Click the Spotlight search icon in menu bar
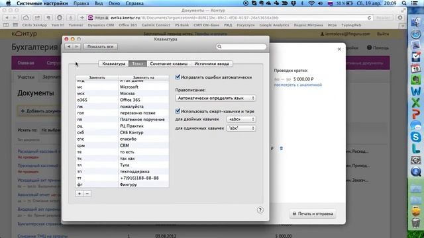 404,3
